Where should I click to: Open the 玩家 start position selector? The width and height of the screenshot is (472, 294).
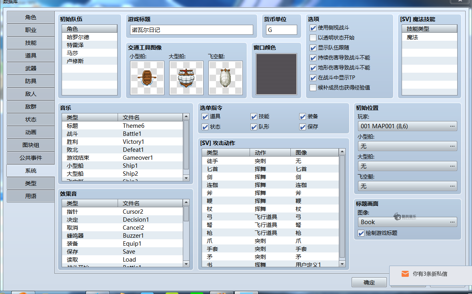tap(407, 126)
